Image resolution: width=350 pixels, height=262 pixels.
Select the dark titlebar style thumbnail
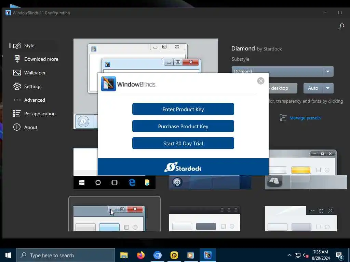point(204,219)
